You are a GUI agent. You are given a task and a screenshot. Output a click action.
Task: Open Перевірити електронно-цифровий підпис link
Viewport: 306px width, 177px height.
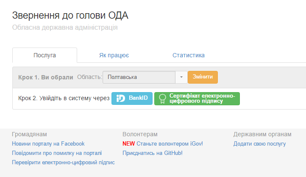coord(63,162)
